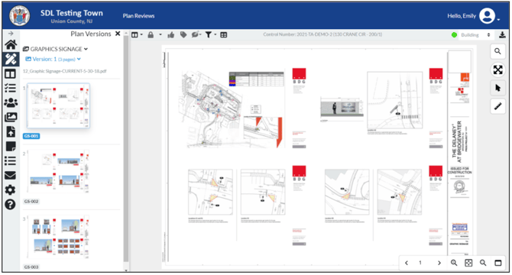Go to next page arrow

pos(439,263)
